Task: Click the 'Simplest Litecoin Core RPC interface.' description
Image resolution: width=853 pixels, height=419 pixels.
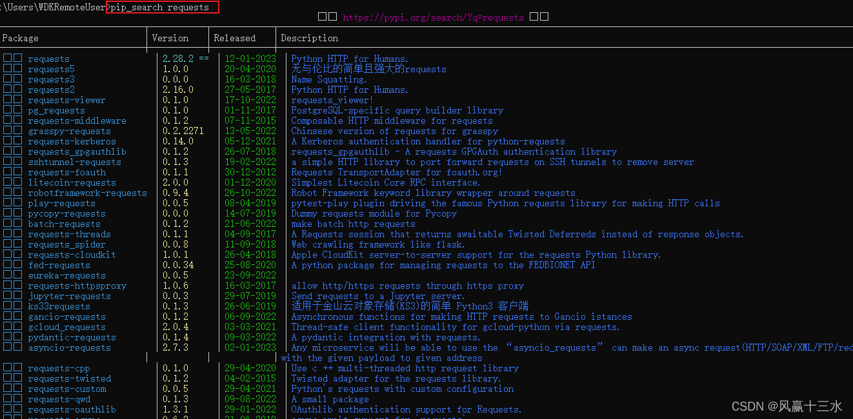Action: coord(385,182)
